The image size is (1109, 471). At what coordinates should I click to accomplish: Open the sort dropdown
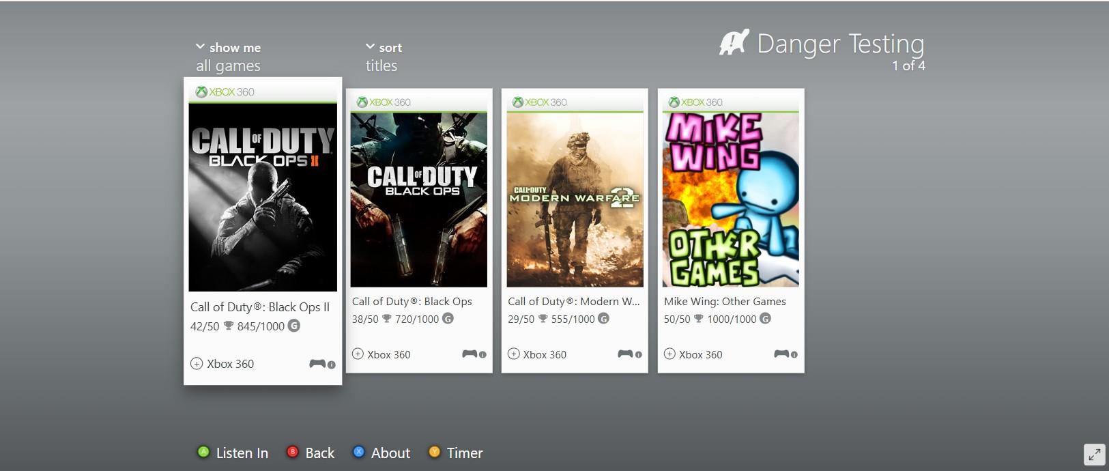click(384, 47)
